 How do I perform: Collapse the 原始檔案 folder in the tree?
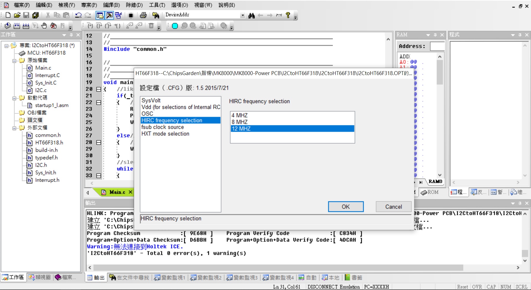click(14, 61)
